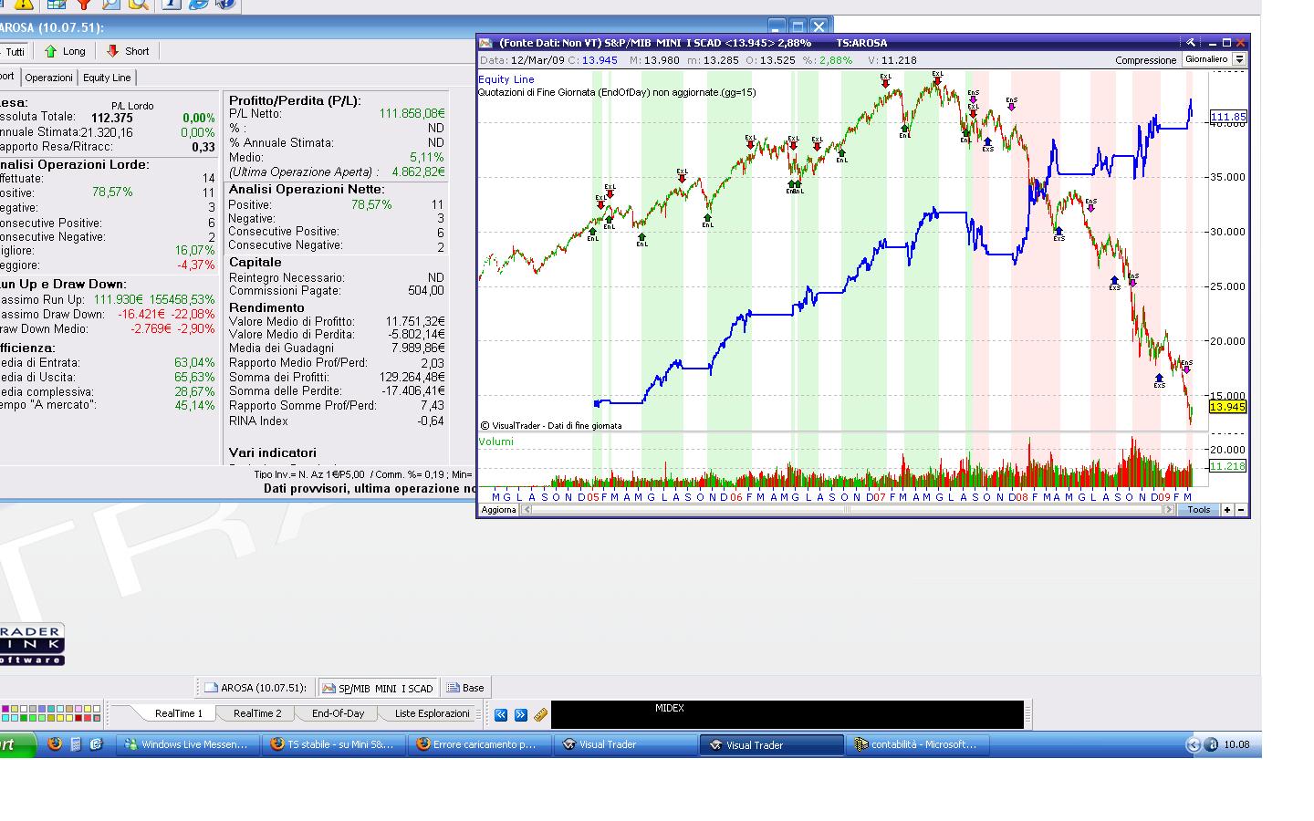This screenshot has height=821, width=1314.
Task: Pick the magenta color swatch
Action: pyautogui.click(x=5, y=709)
